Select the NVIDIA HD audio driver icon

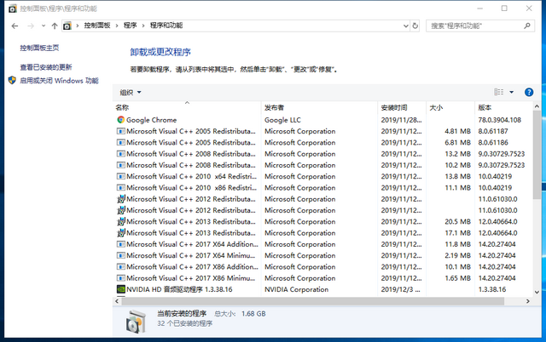pos(121,289)
